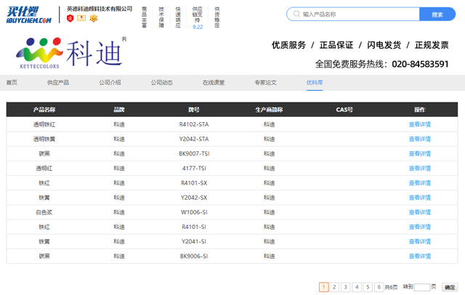Click the 供应链支持 9.22 feature label
Screen dimensions: 465x295
click(198, 17)
